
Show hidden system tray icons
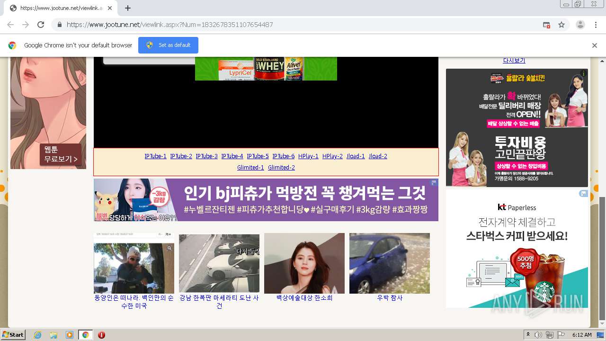[x=528, y=335]
